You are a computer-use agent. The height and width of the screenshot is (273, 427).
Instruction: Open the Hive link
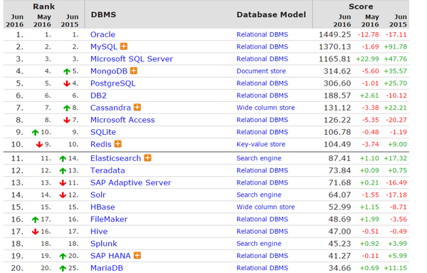click(99, 231)
